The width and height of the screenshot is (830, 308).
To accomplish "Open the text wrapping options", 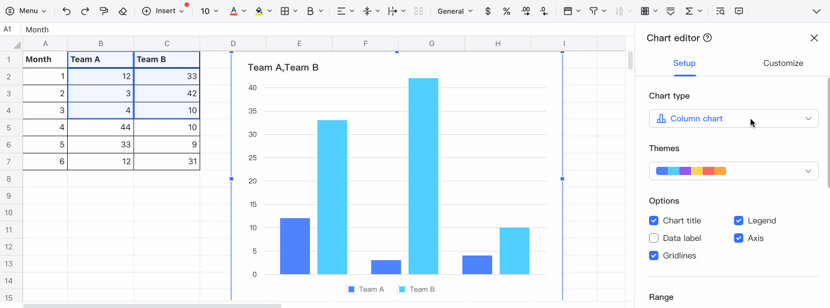I will pyautogui.click(x=393, y=11).
